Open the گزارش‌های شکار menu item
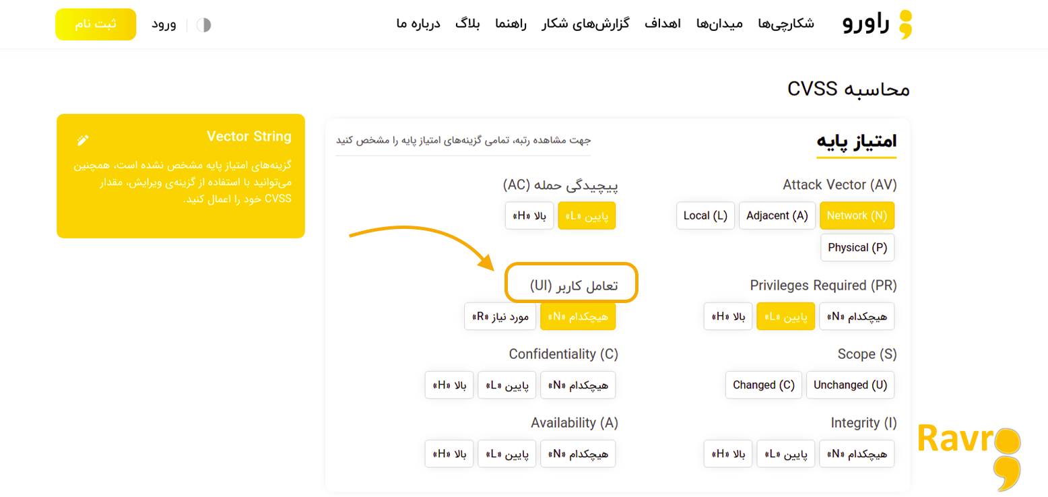The image size is (1048, 497). coord(585,24)
